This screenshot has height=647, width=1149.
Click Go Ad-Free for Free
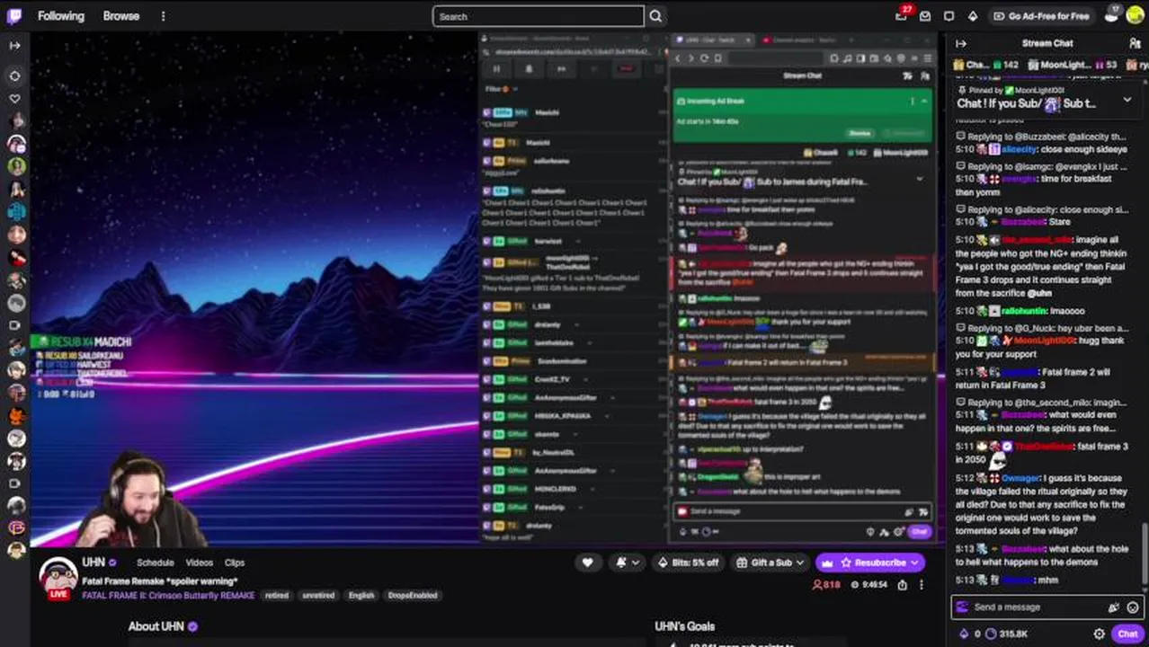point(1040,16)
